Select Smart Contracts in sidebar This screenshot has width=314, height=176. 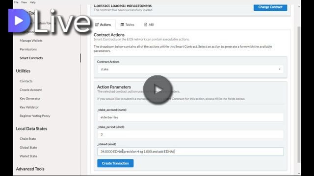(31, 58)
